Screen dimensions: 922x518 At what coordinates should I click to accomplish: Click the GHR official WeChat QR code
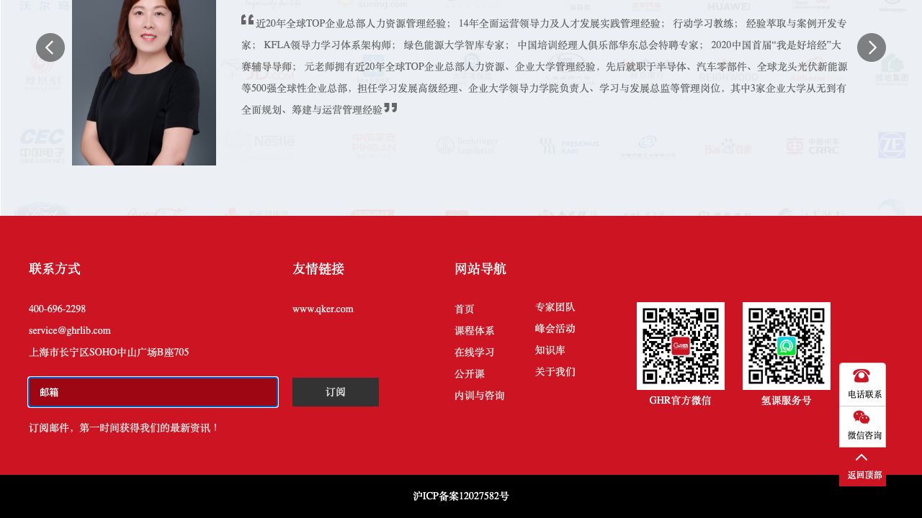(680, 346)
